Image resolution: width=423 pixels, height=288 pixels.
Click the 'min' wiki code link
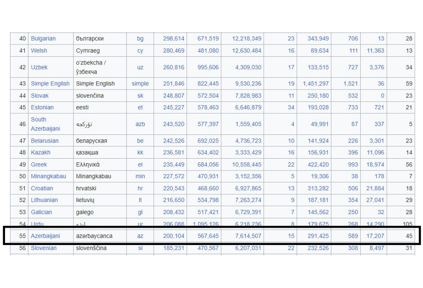(140, 176)
